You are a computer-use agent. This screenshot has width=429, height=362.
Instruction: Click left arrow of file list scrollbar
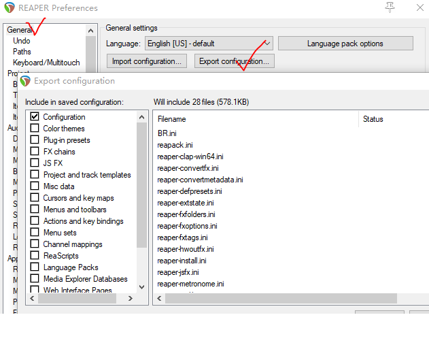(x=159, y=298)
